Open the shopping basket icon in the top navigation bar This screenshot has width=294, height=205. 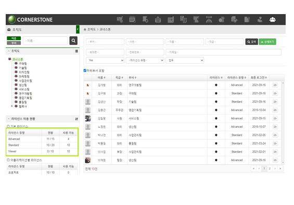click(x=158, y=19)
